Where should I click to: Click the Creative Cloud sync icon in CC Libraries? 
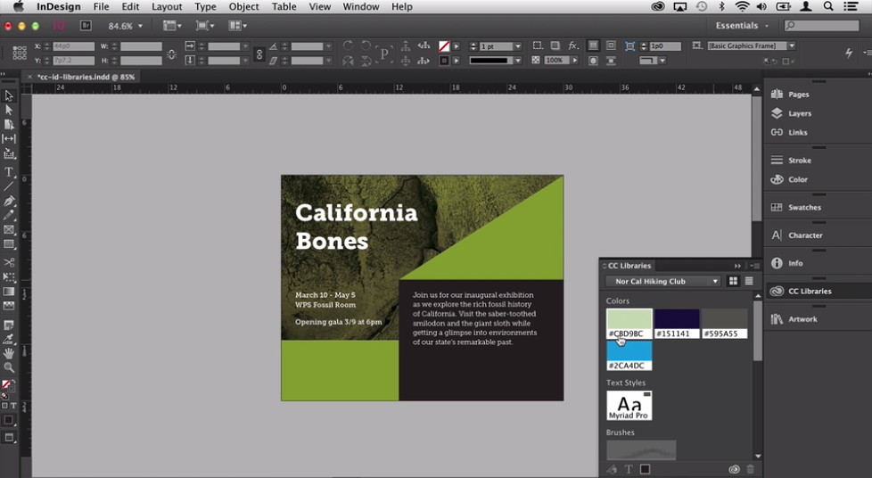[x=734, y=469]
